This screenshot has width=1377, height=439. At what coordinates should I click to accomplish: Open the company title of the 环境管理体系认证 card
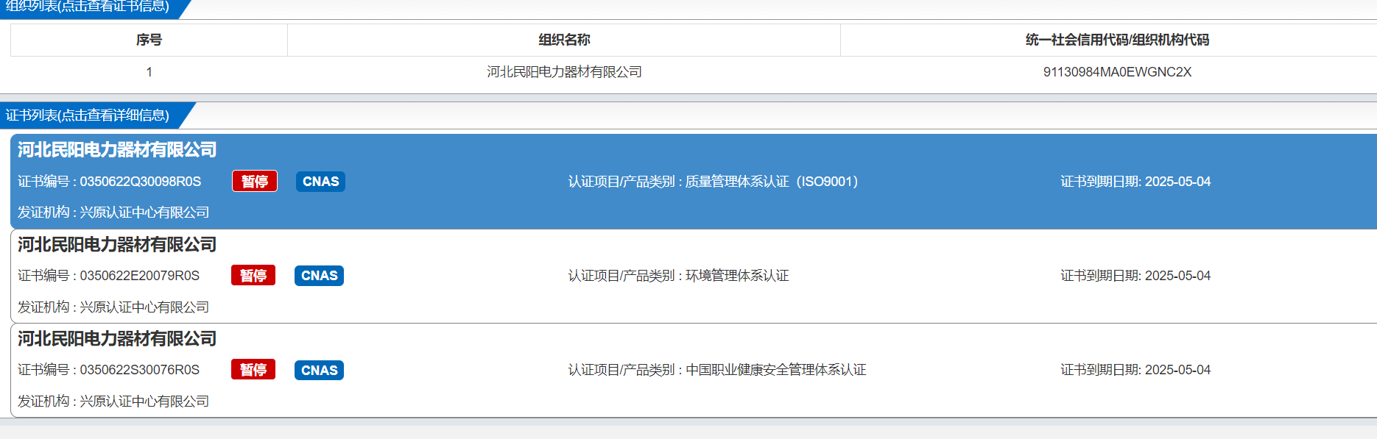tap(117, 244)
